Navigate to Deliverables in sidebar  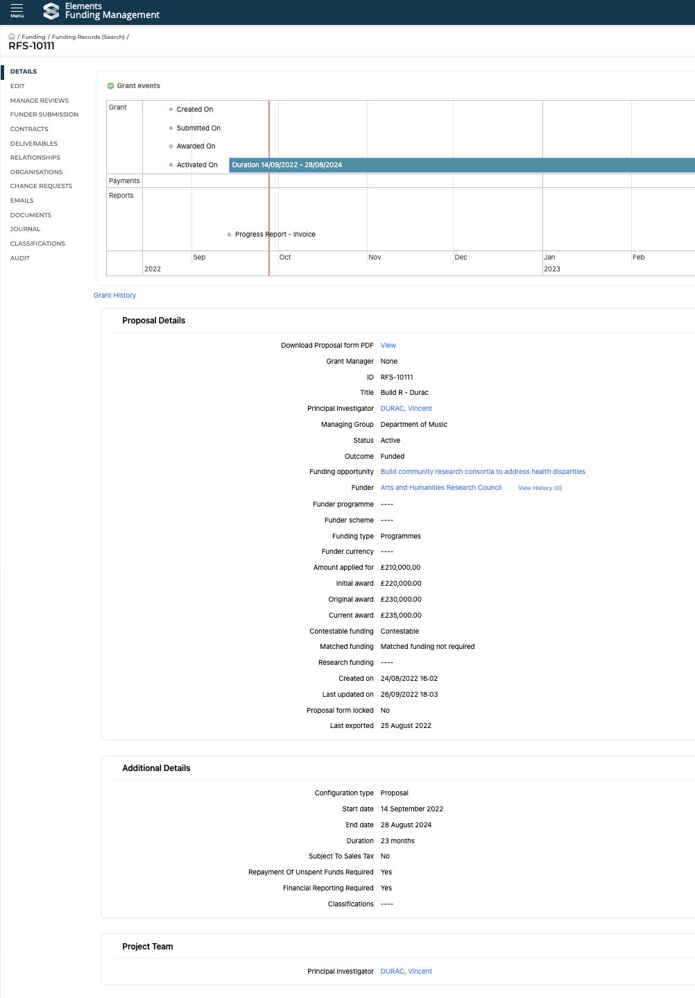(x=34, y=144)
